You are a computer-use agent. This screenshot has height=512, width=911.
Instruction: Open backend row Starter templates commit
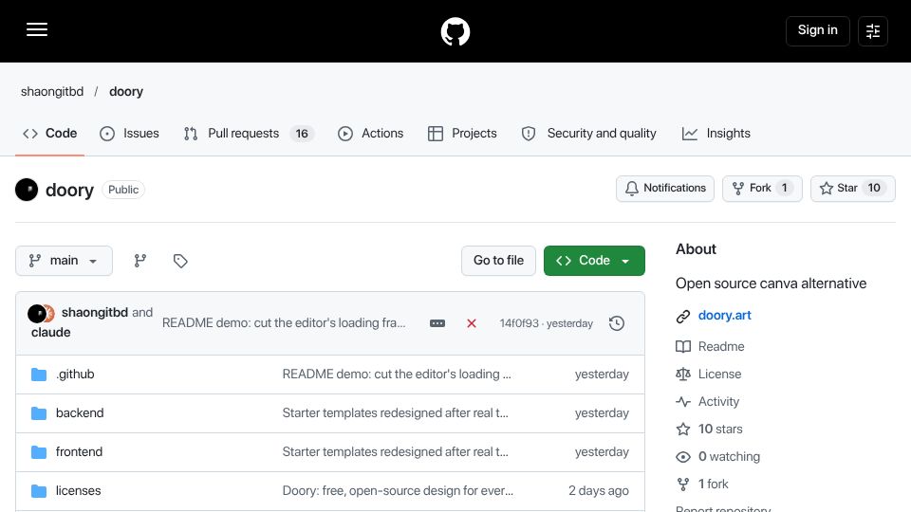point(395,413)
